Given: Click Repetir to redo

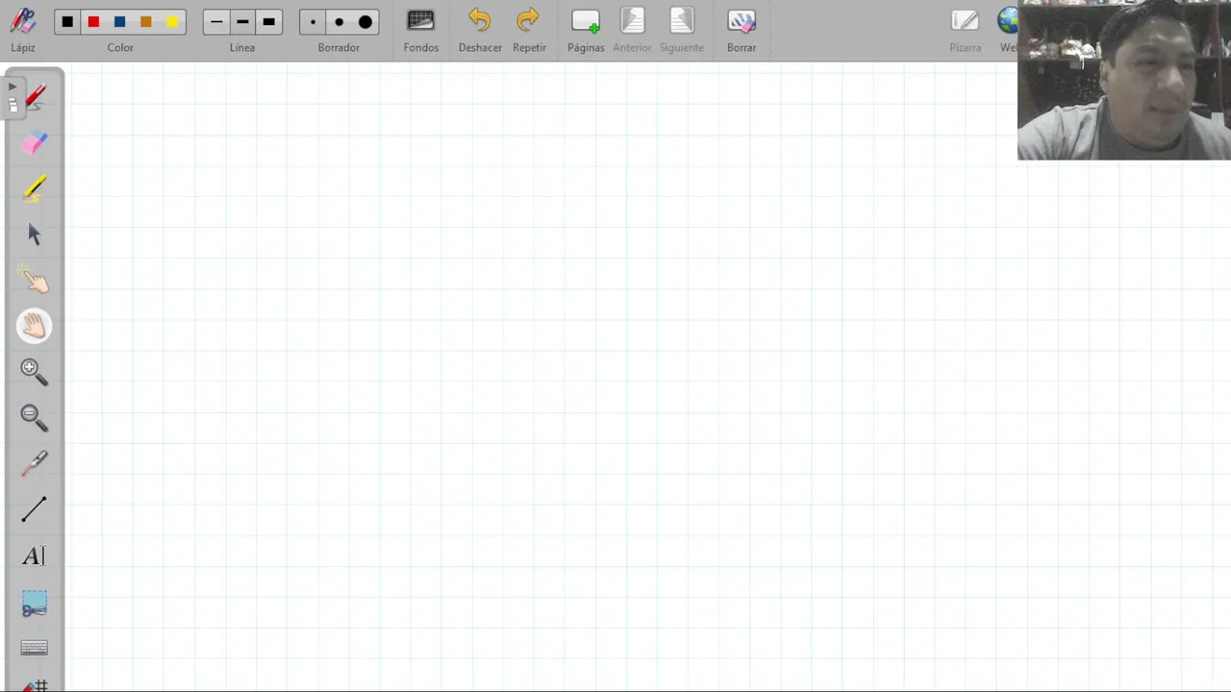Looking at the screenshot, I should tap(528, 29).
